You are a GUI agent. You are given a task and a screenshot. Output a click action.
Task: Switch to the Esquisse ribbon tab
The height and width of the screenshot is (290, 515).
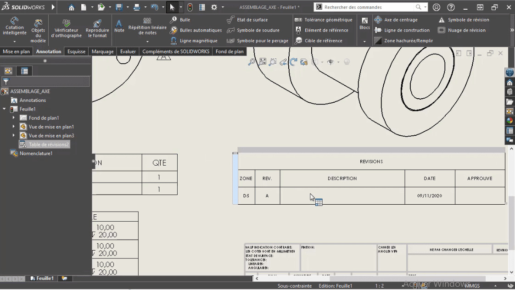coord(76,51)
